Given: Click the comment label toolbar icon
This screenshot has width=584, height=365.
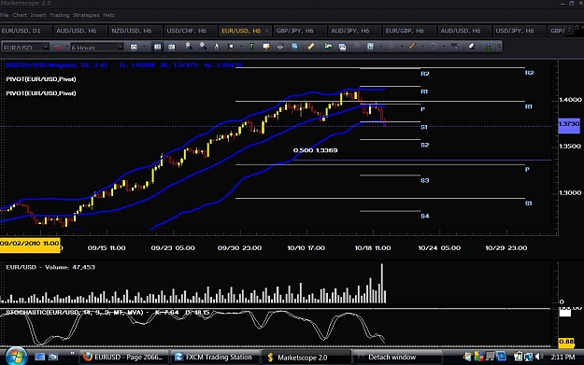Looking at the screenshot, I should pos(266,47).
